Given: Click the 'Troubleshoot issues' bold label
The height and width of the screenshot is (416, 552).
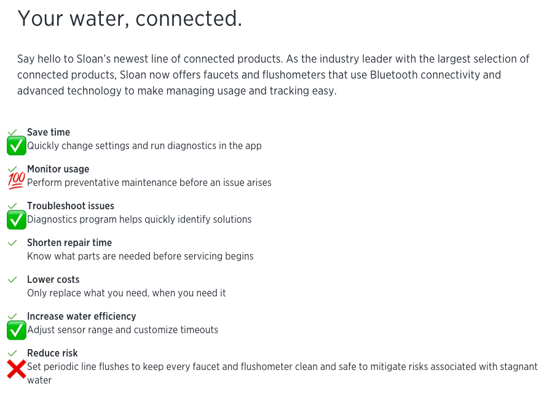Looking at the screenshot, I should [71, 206].
